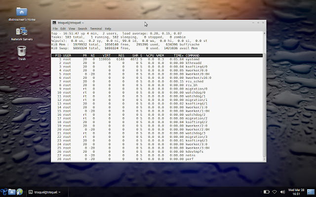316x197 pixels.
Task: Click the battery indicator in system tray
Action: [267, 192]
